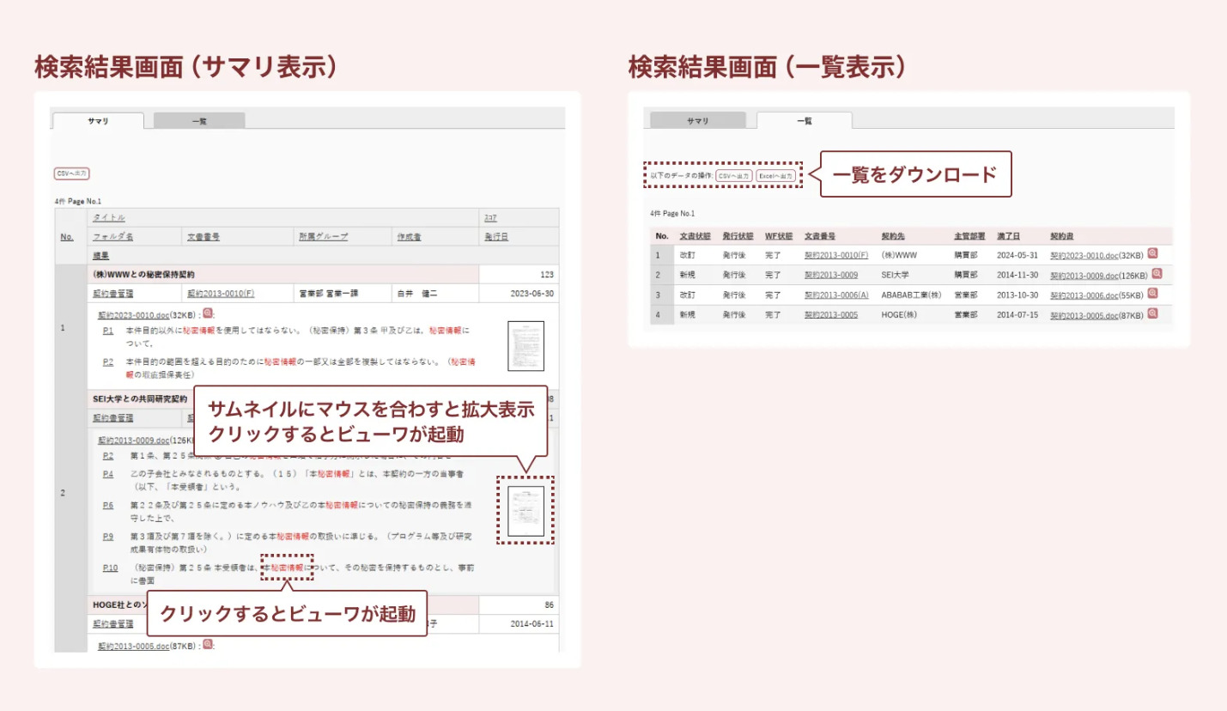Screen dimensions: 1227x711
Task: Open document thumbnail for SEI大学 contract result
Action: pyautogui.click(x=526, y=511)
